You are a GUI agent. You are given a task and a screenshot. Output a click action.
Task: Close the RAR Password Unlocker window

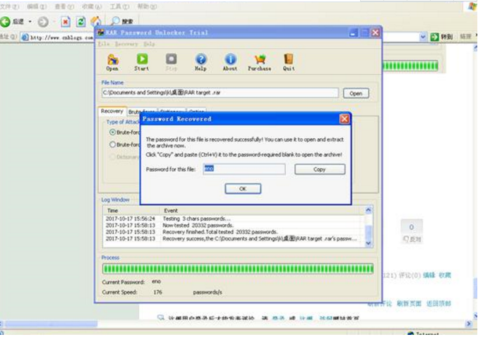(375, 32)
